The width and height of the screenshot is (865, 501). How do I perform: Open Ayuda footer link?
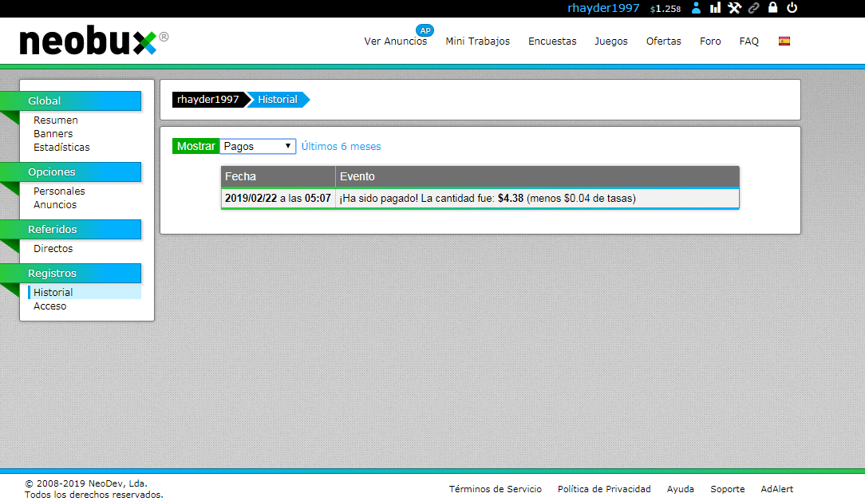point(680,489)
